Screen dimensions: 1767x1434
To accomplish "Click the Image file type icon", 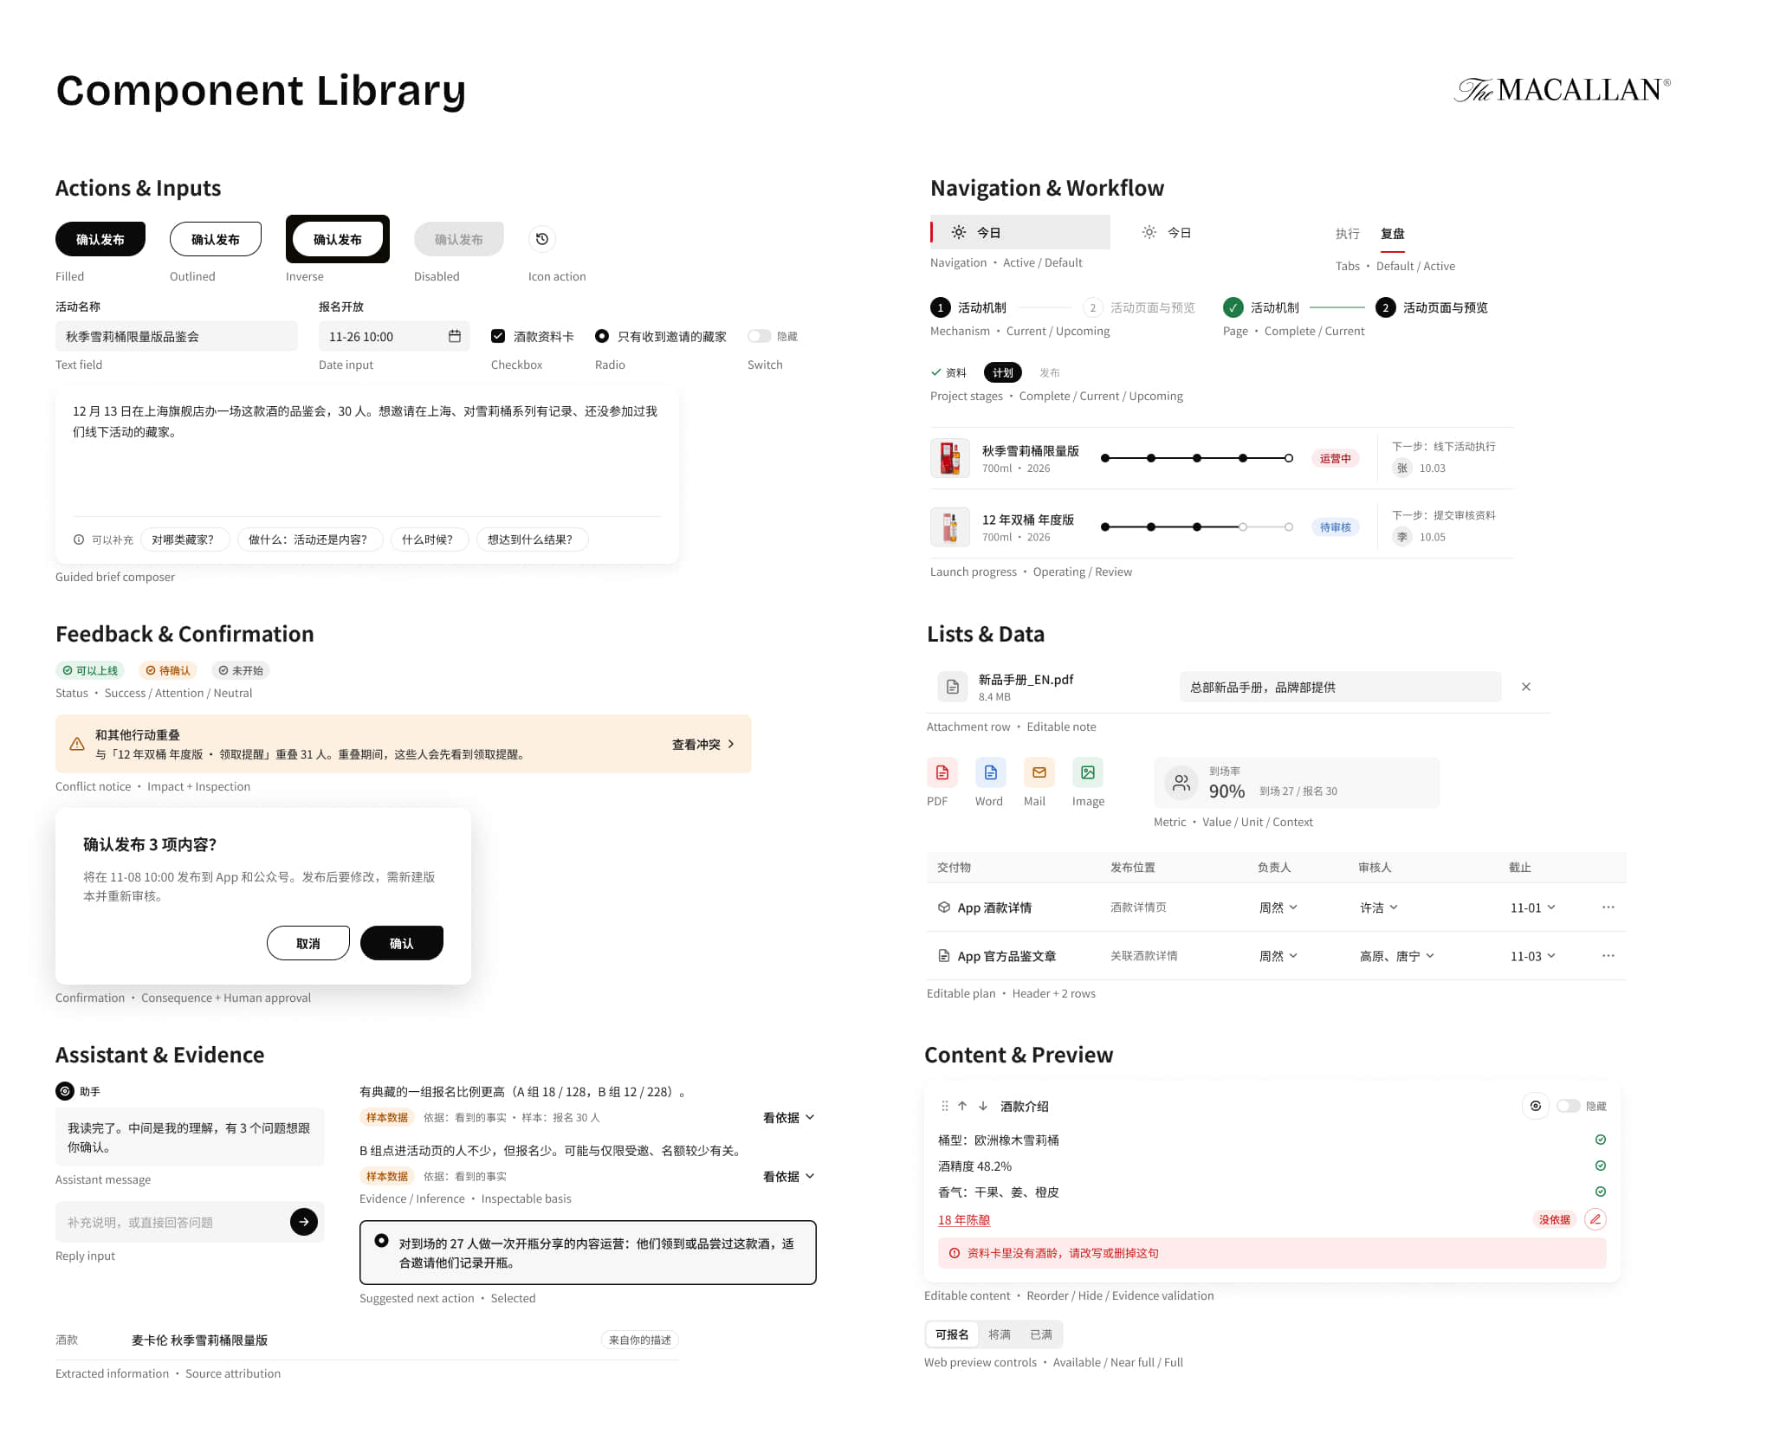I will point(1088,772).
